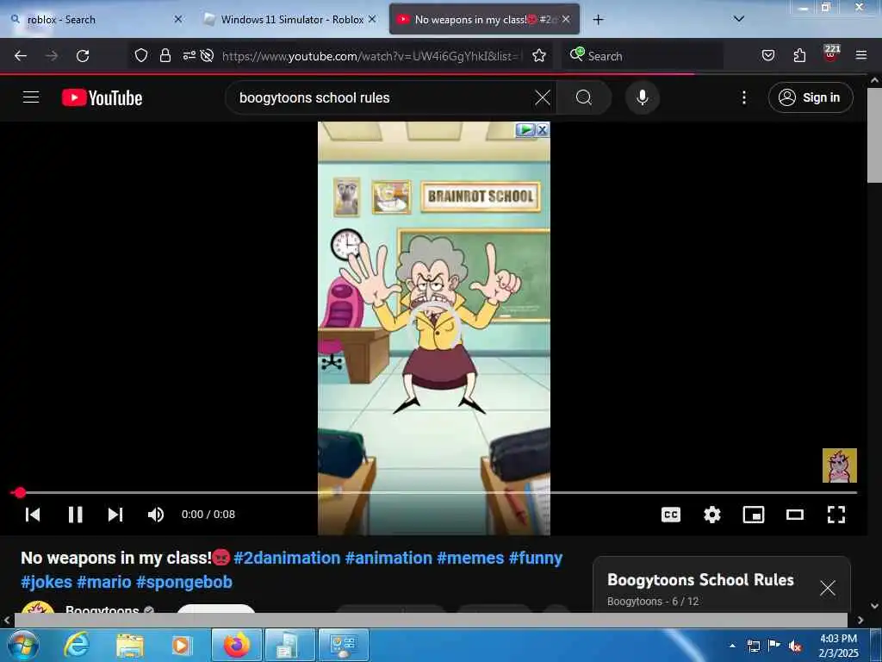Sign in to YouTube
Image resolution: width=882 pixels, height=662 pixels.
810,97
